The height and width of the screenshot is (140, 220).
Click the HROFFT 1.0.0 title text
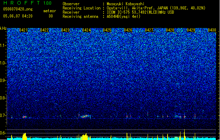coord(27,3)
